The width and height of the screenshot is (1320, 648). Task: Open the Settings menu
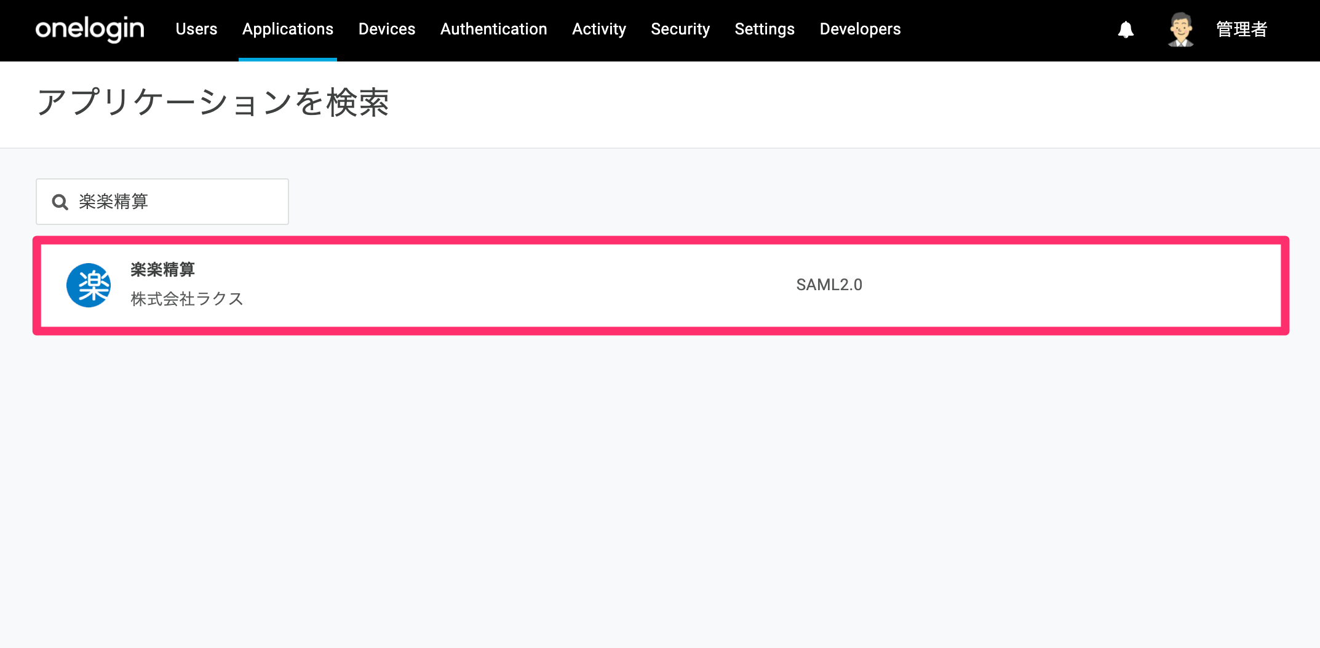pyautogui.click(x=765, y=29)
